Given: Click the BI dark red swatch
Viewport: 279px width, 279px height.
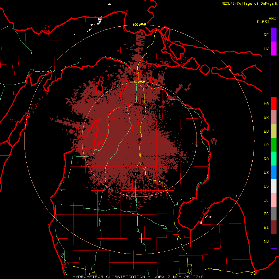Looking at the screenshot, I should pos(274,228).
